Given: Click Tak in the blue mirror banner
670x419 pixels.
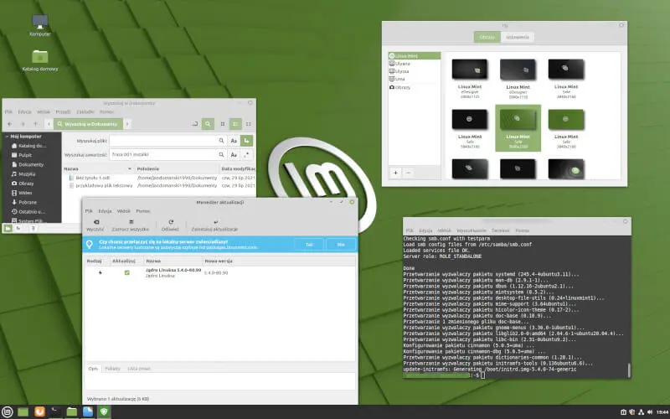Looking at the screenshot, I should pos(309,244).
